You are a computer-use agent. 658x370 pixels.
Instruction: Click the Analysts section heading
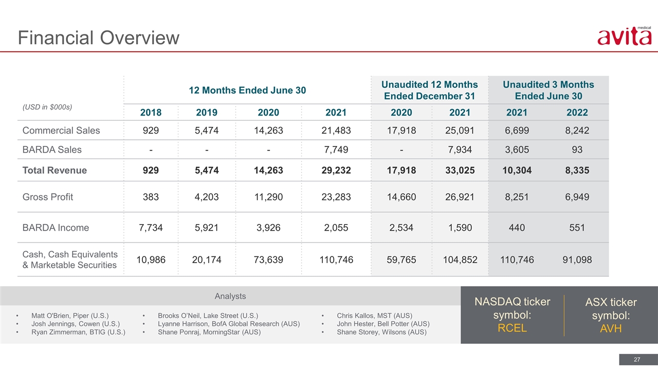[x=230, y=296]
